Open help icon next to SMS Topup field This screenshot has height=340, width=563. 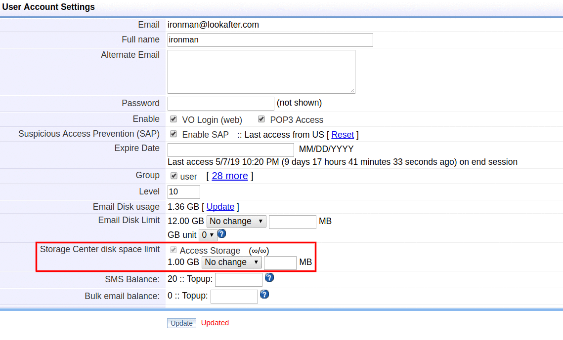(269, 277)
